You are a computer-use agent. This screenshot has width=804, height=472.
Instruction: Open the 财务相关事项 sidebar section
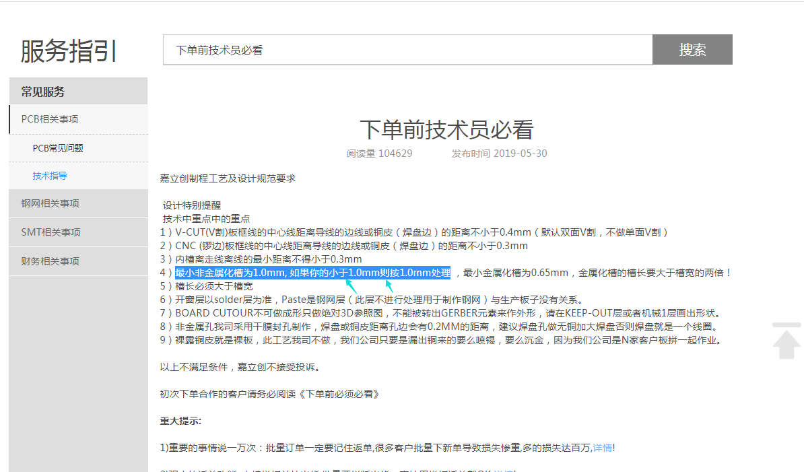(50, 261)
